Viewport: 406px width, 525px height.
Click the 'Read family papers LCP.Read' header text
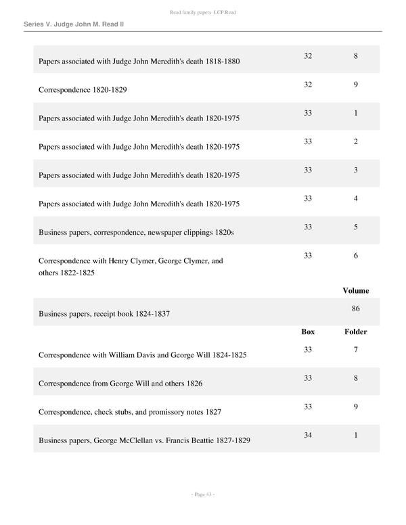pos(203,13)
